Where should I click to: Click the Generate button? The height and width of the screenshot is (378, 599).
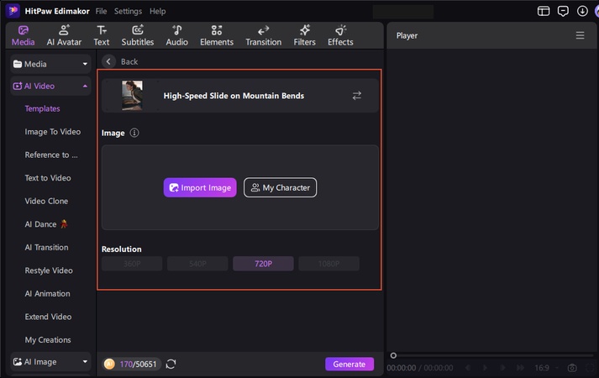tap(349, 364)
